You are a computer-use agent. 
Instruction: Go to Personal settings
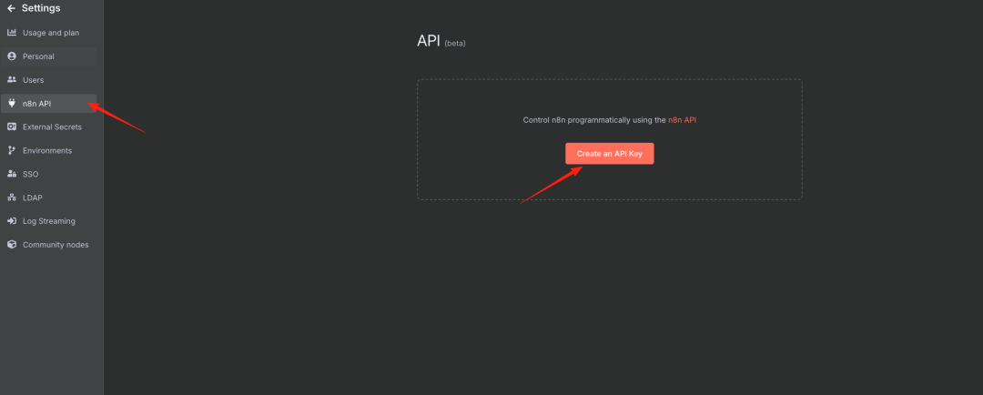[49, 56]
